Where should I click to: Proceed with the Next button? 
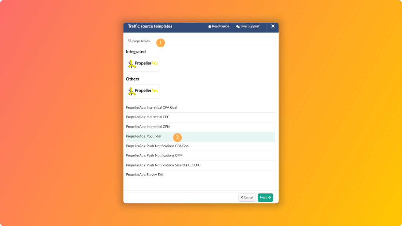265,197
